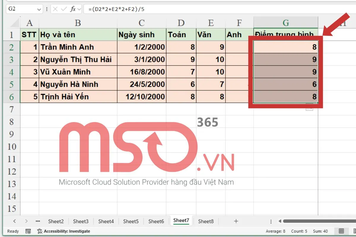Click Sum: 40 in the status bar
356x237 pixels.
pos(320,231)
